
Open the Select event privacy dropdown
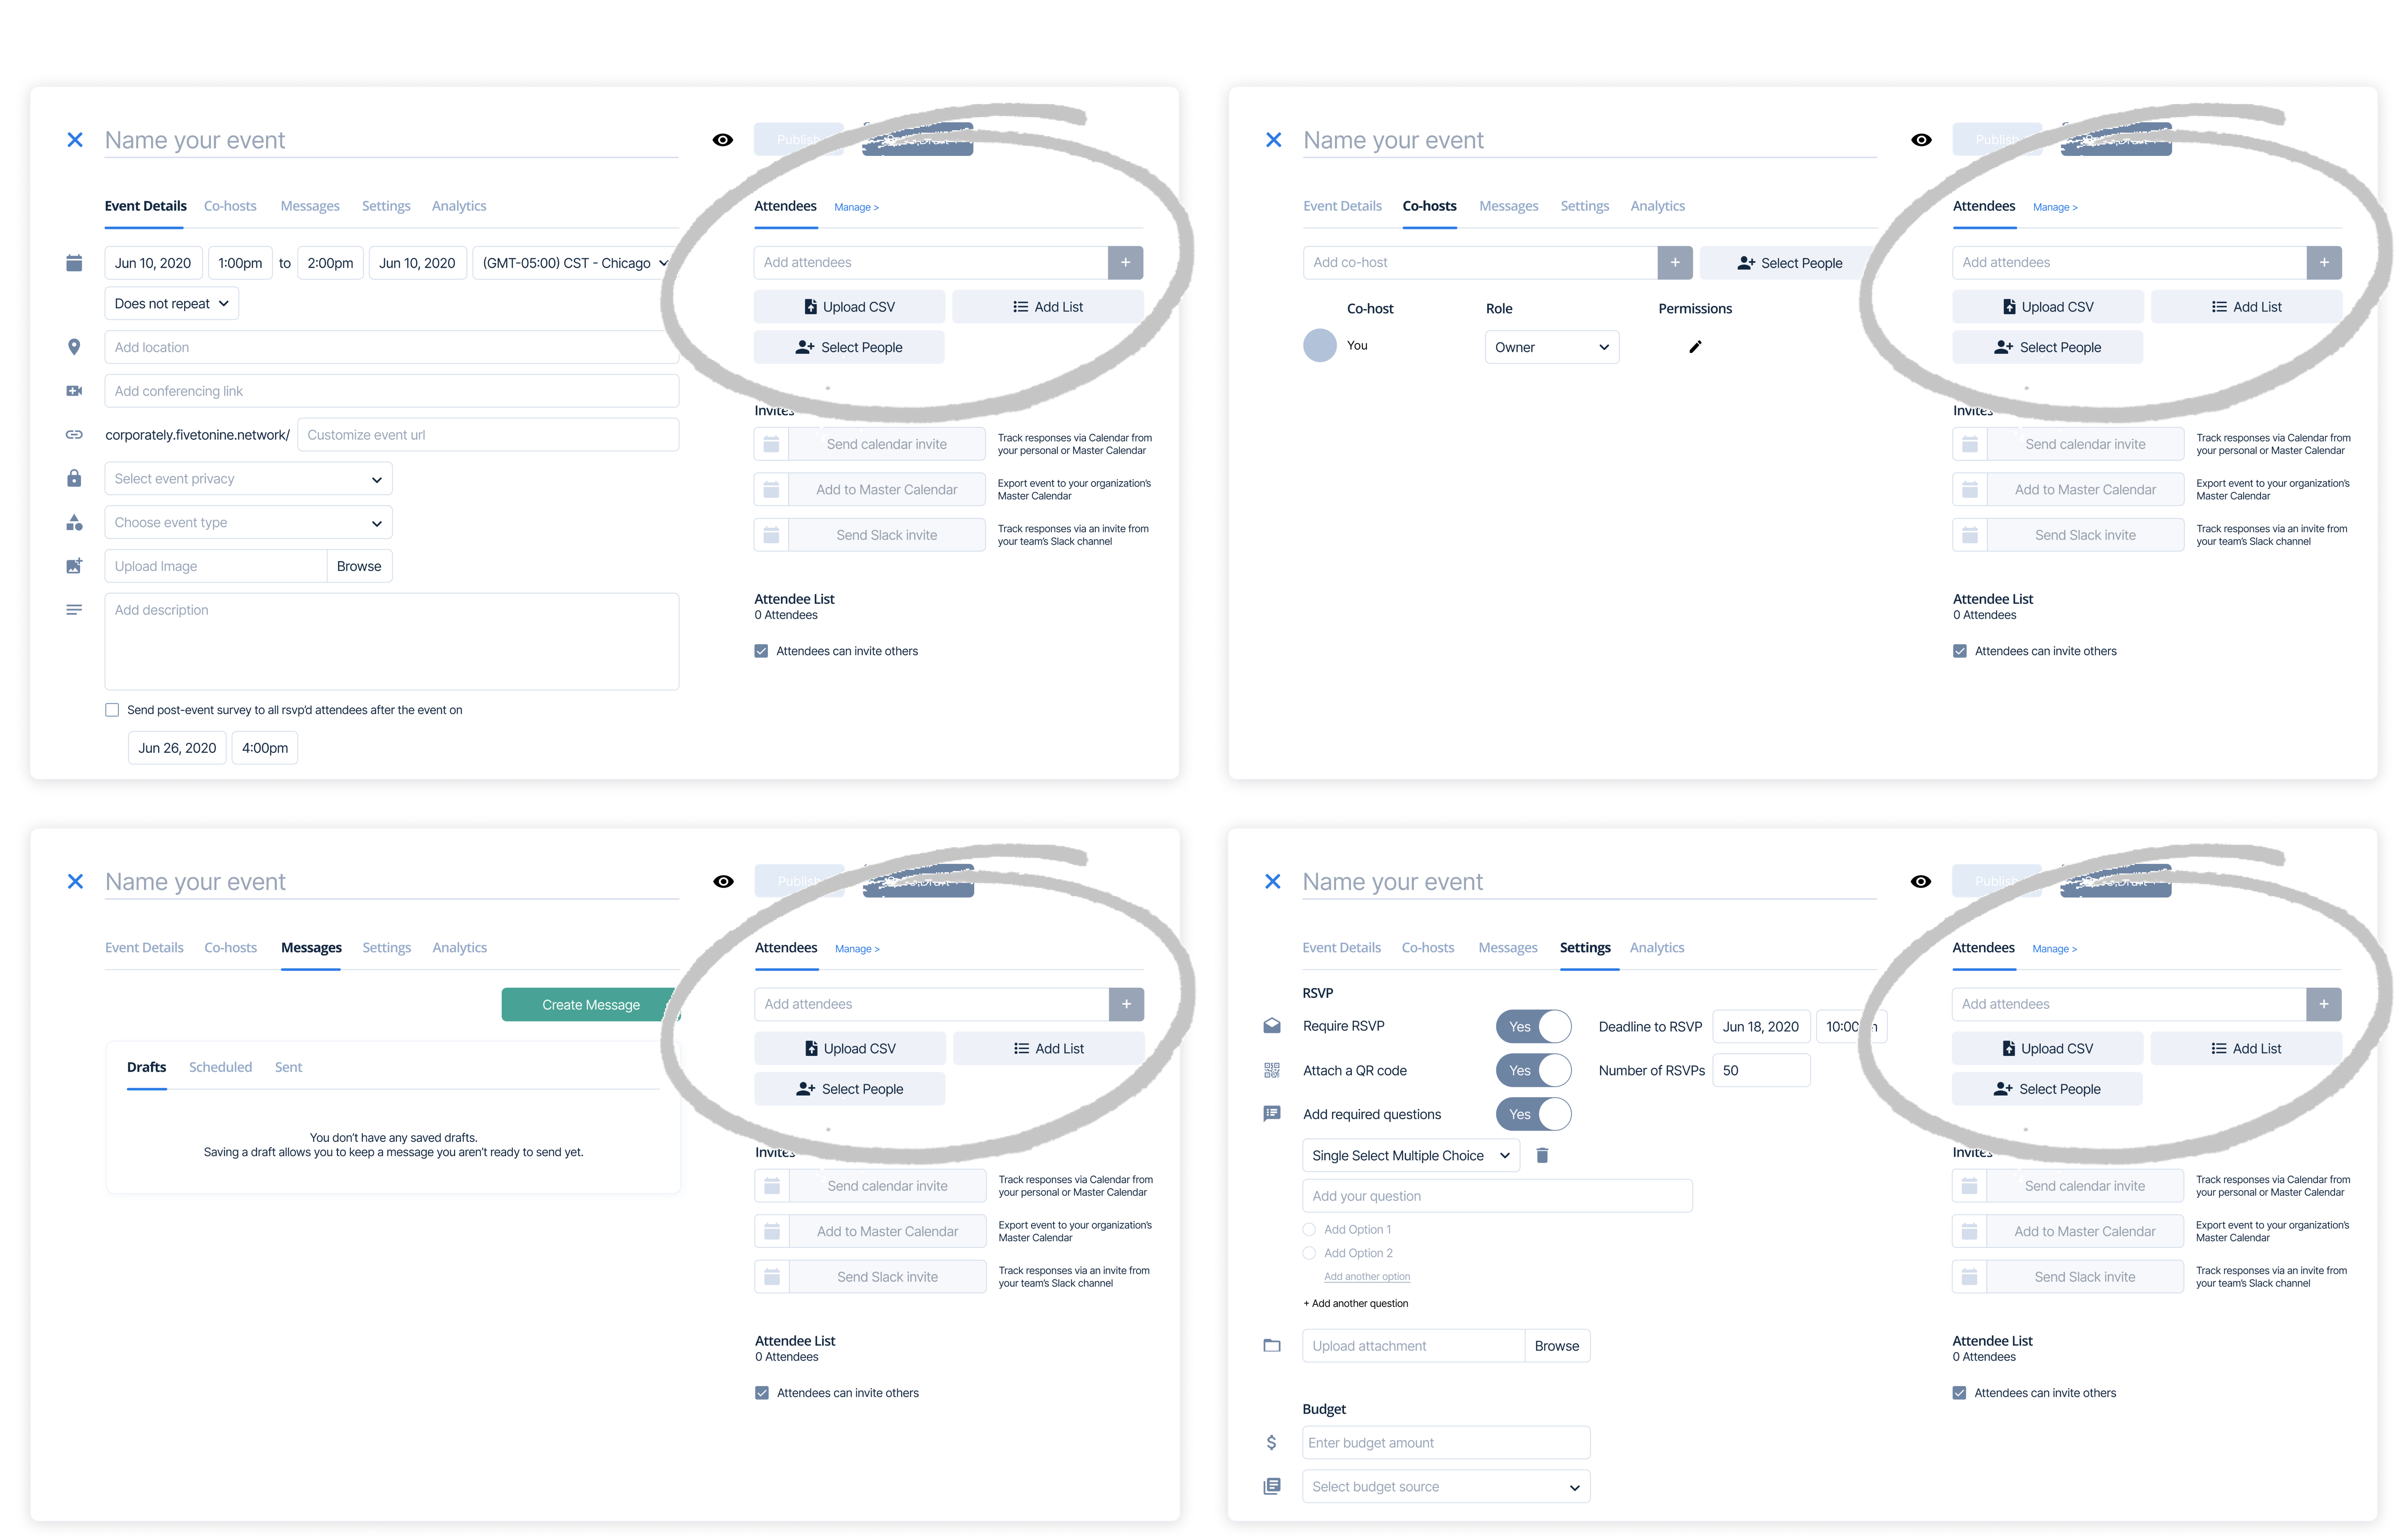point(248,479)
